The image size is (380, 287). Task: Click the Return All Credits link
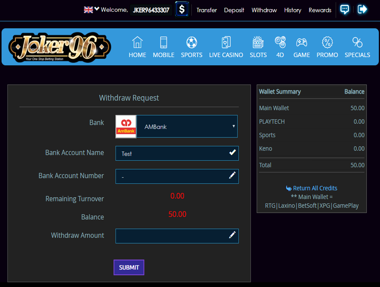[312, 188]
